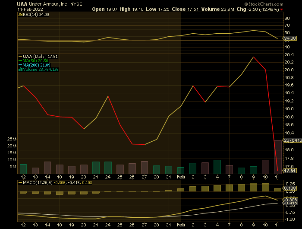302x229 pixels.
Task: Click the price low point on Jan 27
Action: click(145, 144)
